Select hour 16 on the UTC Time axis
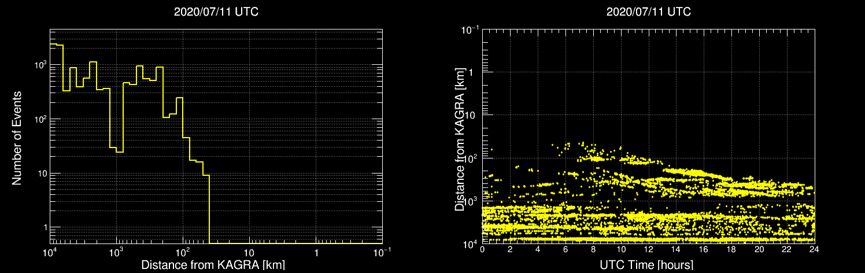The width and height of the screenshot is (865, 273). click(x=704, y=249)
